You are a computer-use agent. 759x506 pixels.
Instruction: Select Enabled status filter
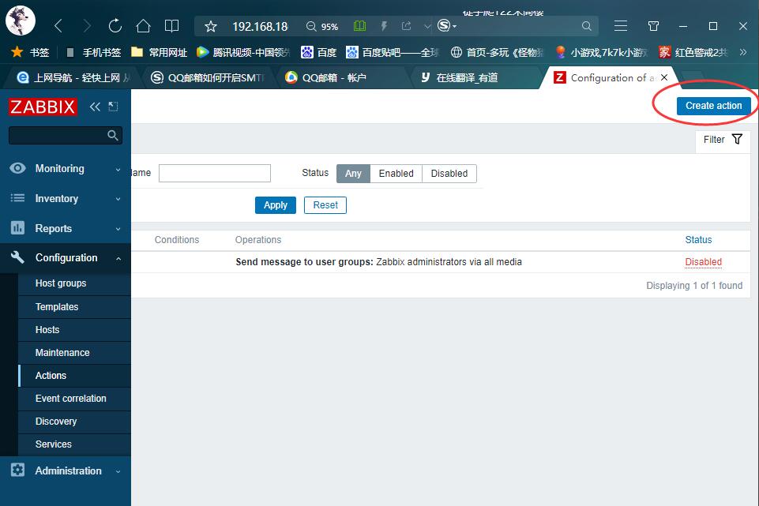click(x=396, y=174)
